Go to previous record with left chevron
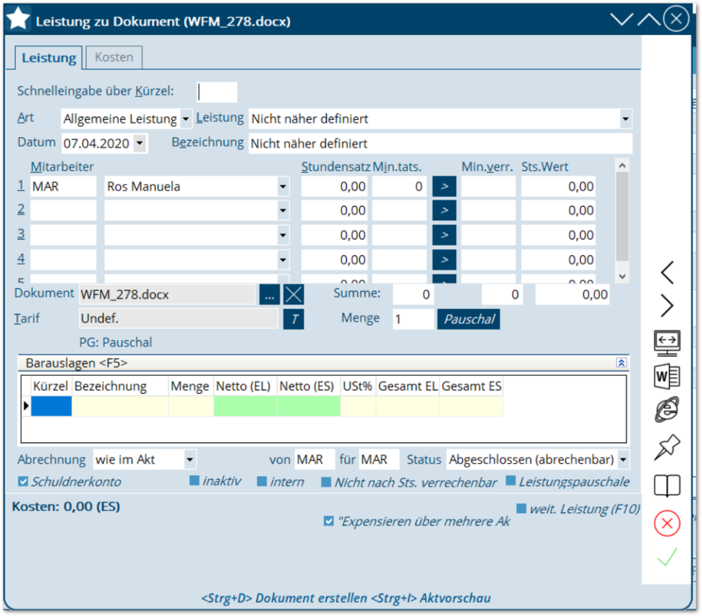The width and height of the screenshot is (702, 616). tap(666, 273)
